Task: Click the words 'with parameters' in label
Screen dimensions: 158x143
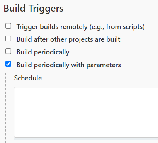Action: click(96, 65)
